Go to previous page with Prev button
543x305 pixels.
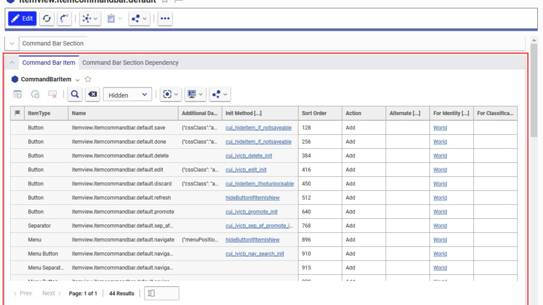23,293
